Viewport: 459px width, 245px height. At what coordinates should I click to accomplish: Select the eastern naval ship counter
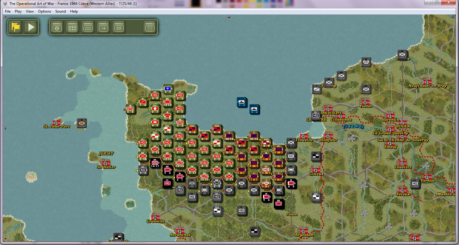click(x=254, y=109)
